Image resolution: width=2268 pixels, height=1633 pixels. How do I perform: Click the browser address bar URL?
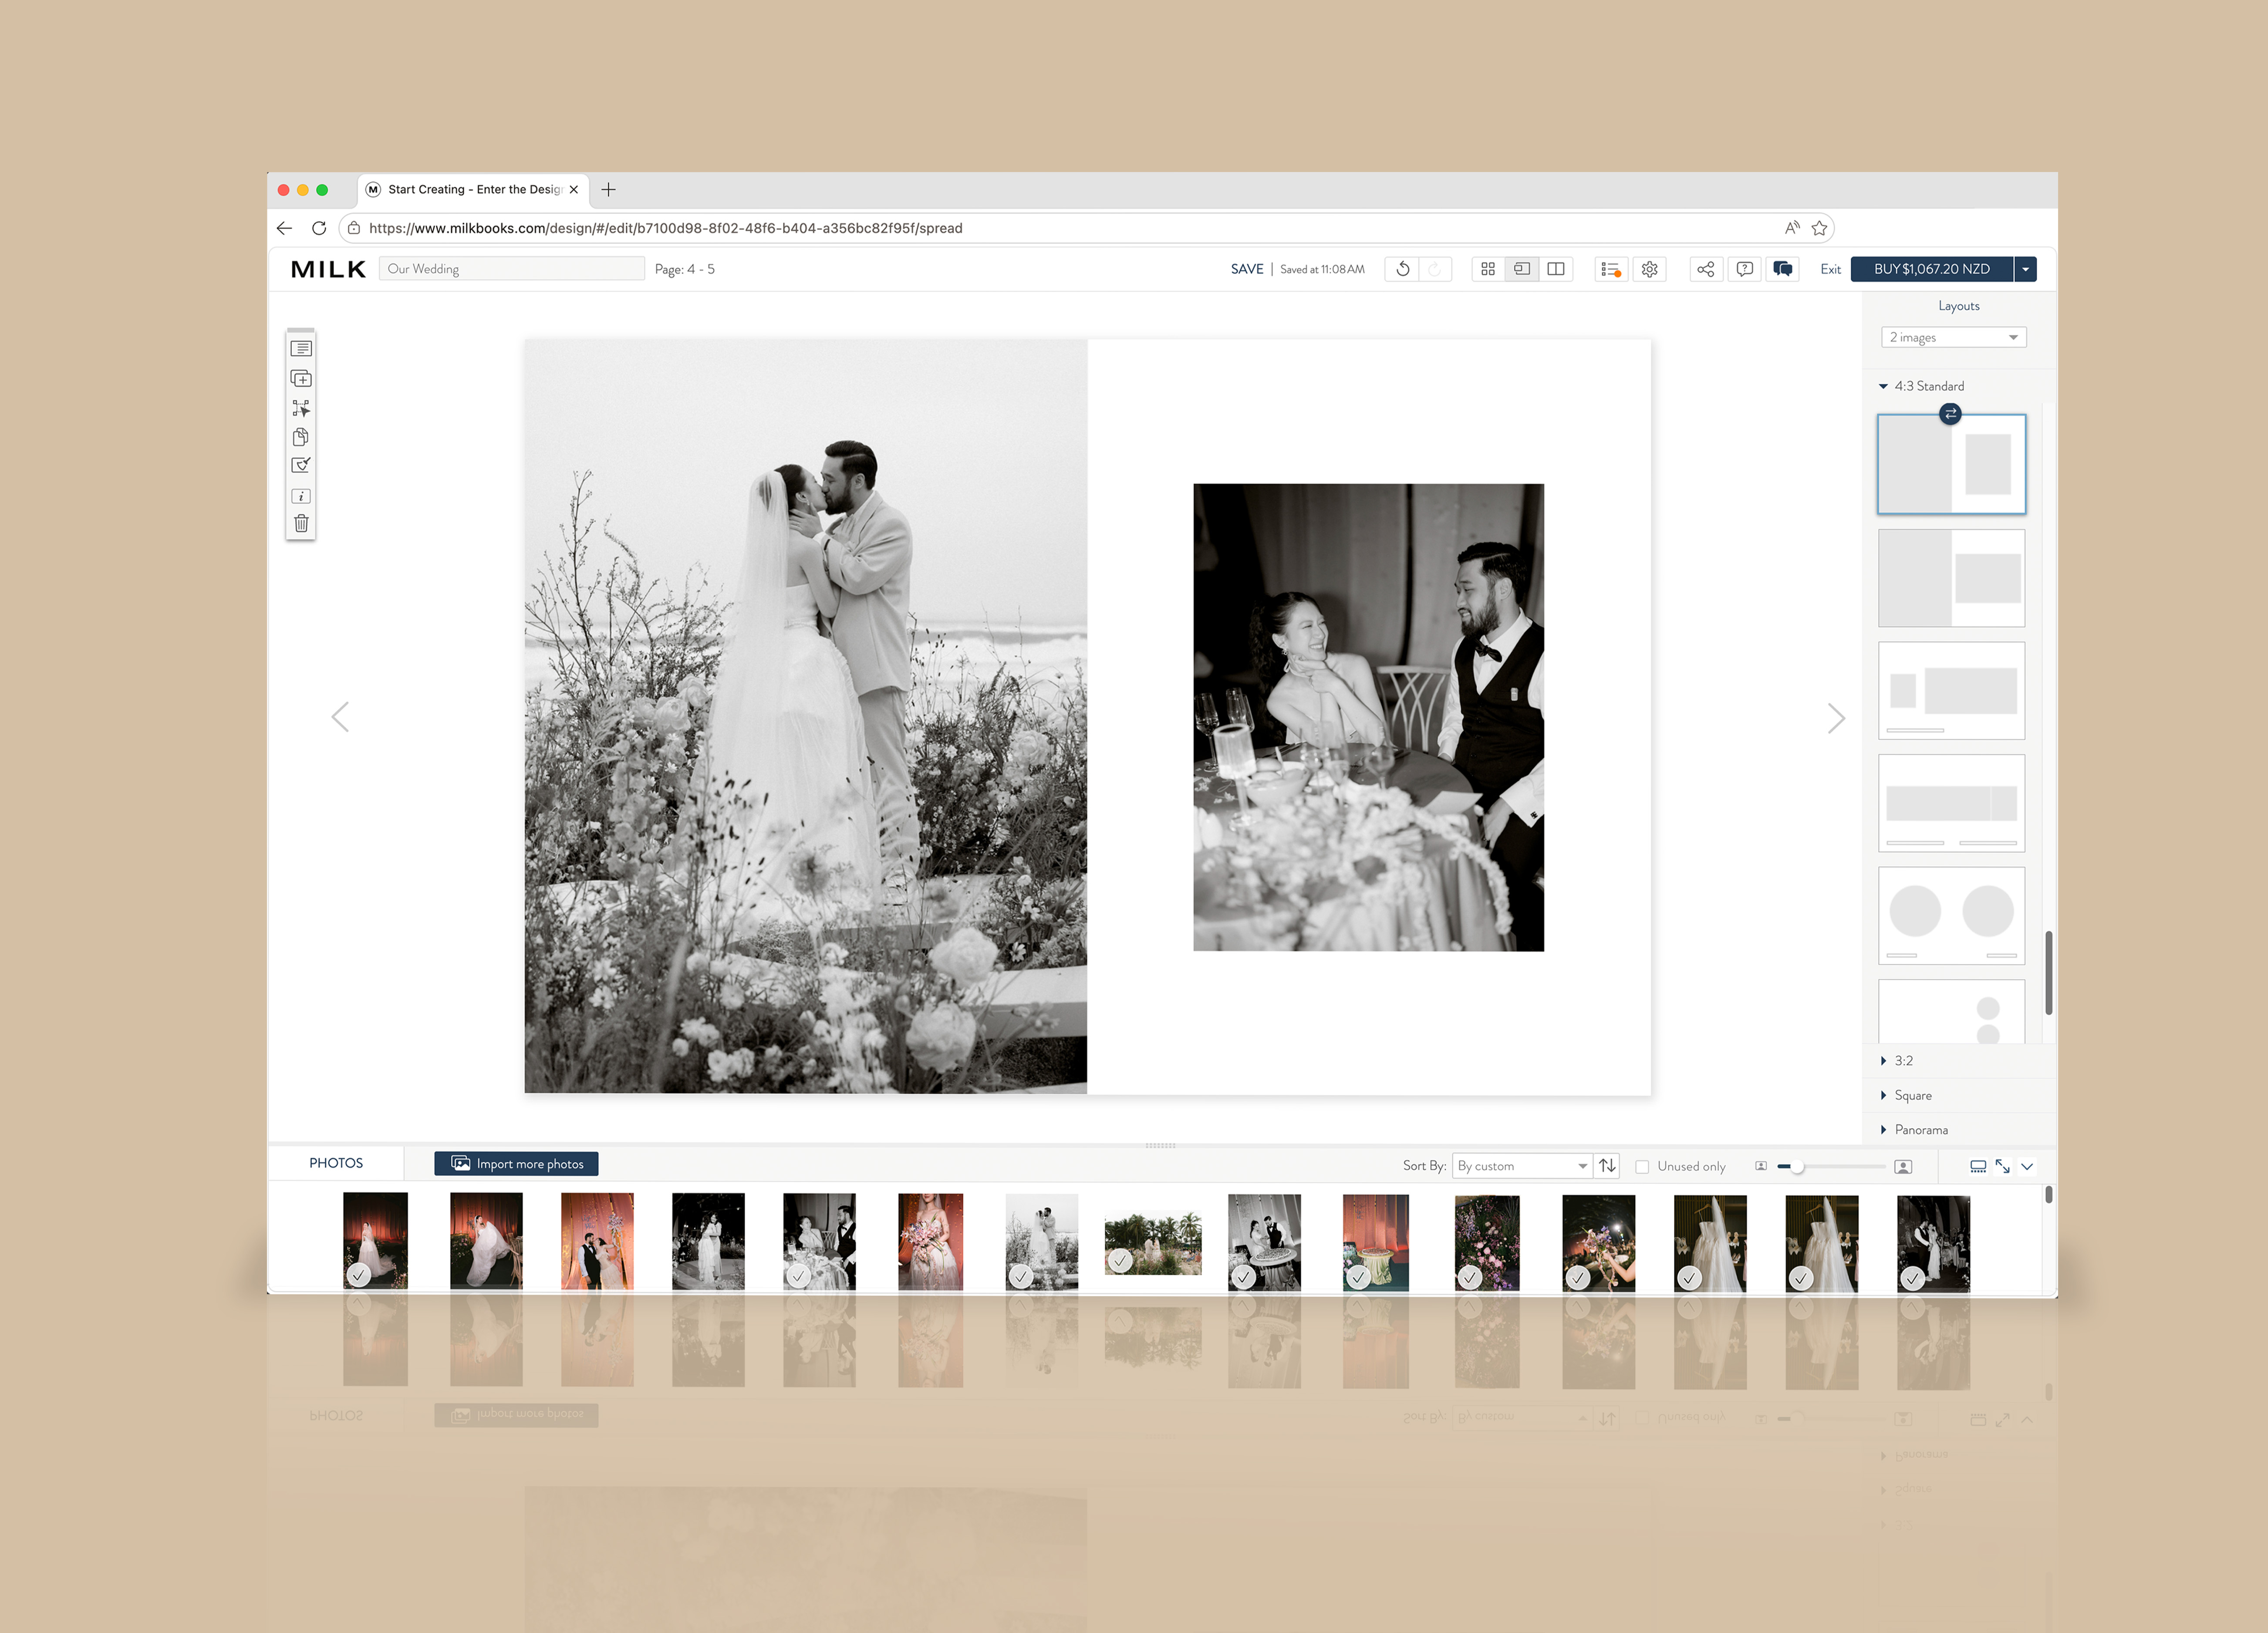coord(665,228)
